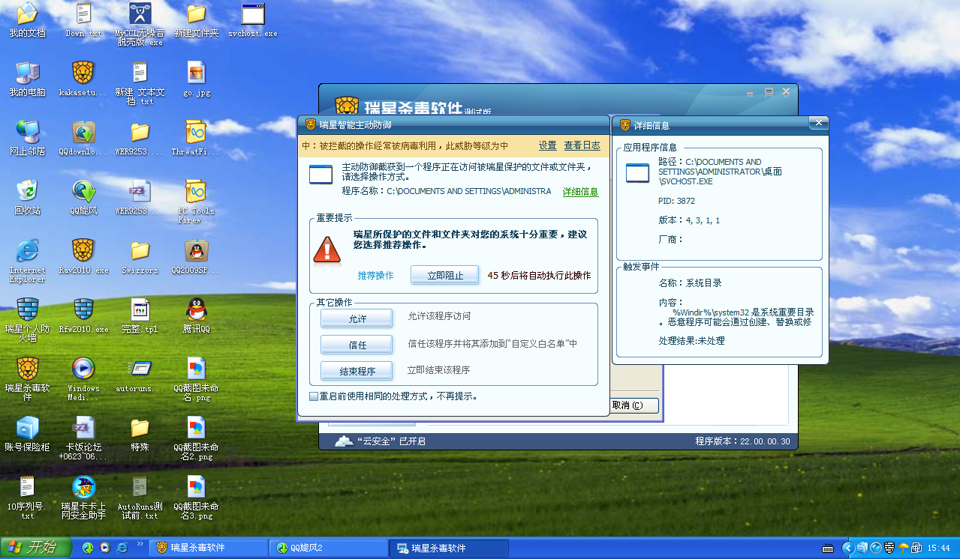The image size is (960, 559).
Task: Select go.jpg image file on desktop
Action: 197,79
